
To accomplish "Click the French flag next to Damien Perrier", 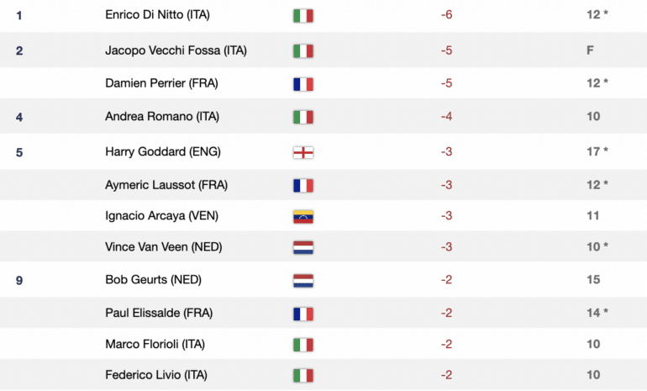I will [302, 83].
